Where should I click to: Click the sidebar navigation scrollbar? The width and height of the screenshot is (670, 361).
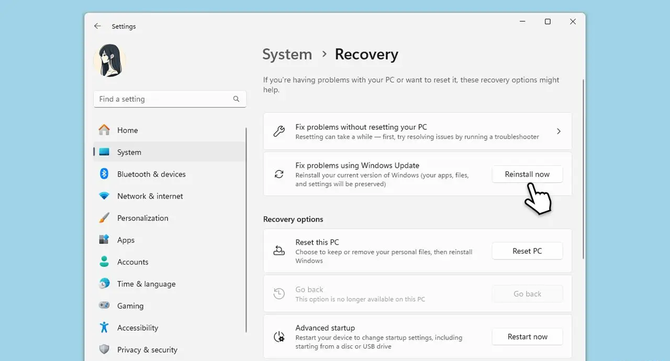[247, 229]
